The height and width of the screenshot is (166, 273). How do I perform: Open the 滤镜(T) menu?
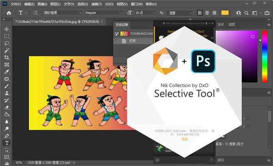(97, 4)
